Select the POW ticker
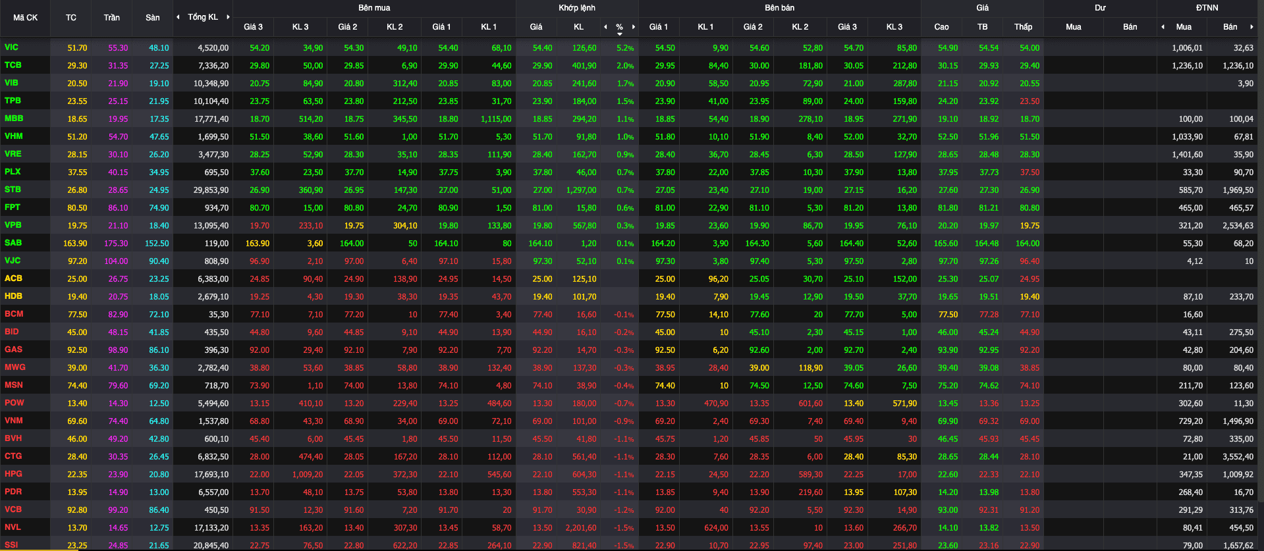Image resolution: width=1264 pixels, height=551 pixels. click(14, 403)
